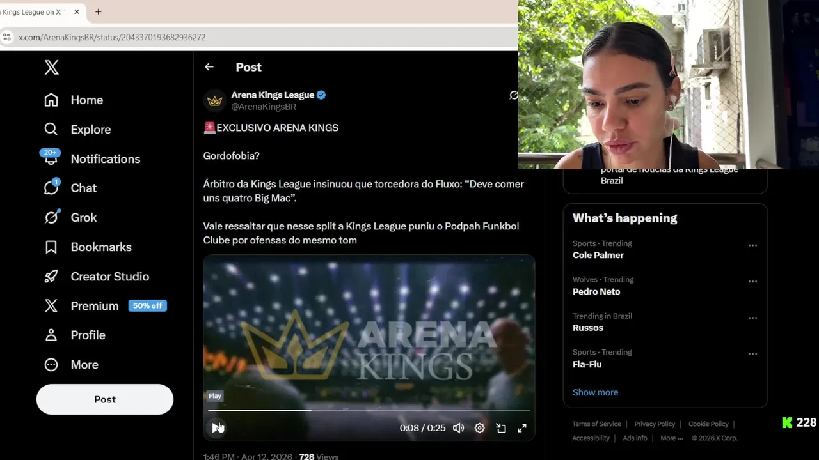819x460 pixels.
Task: Open the Arena Kings League profile name
Action: pos(273,95)
